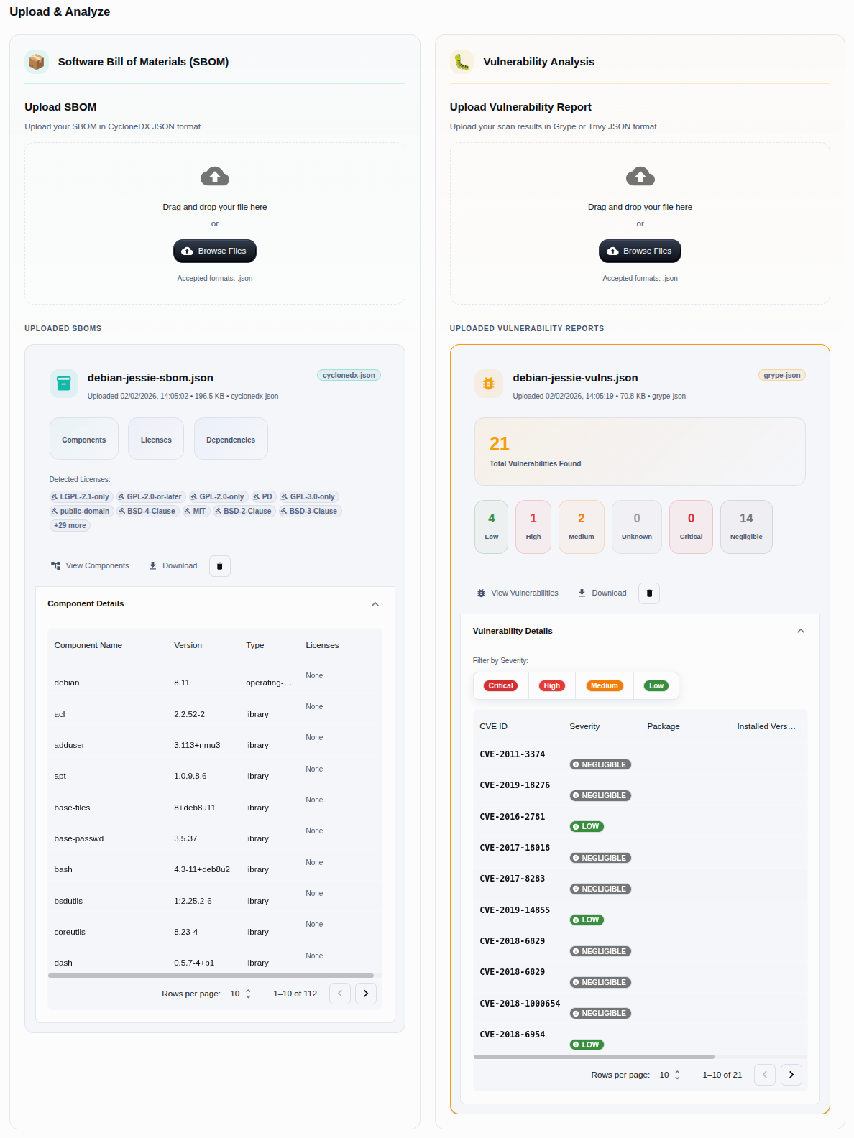Image resolution: width=854 pixels, height=1138 pixels.
Task: Go to previous page of components table
Action: 340,994
